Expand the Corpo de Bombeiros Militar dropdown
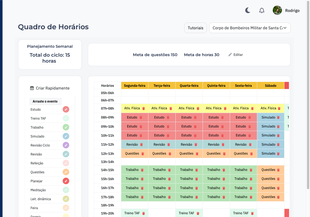The height and width of the screenshot is (217, 310). [x=250, y=28]
